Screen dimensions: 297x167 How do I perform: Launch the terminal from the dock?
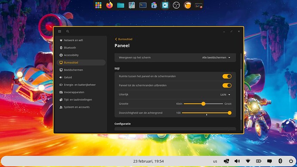[143, 5]
